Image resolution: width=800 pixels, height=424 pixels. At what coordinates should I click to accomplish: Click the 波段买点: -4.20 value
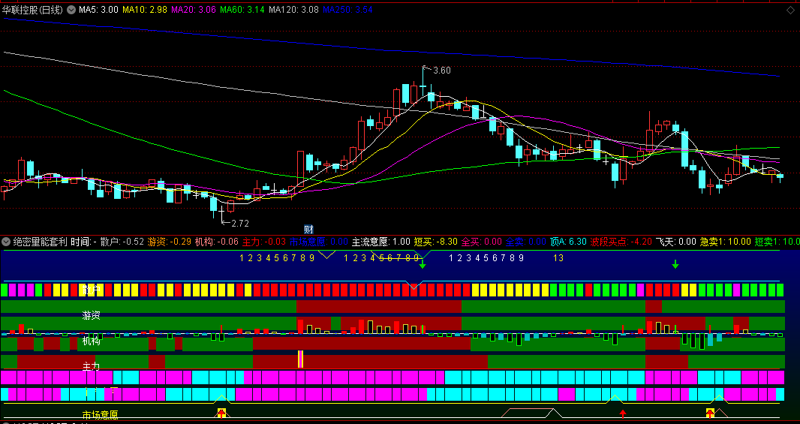point(621,242)
